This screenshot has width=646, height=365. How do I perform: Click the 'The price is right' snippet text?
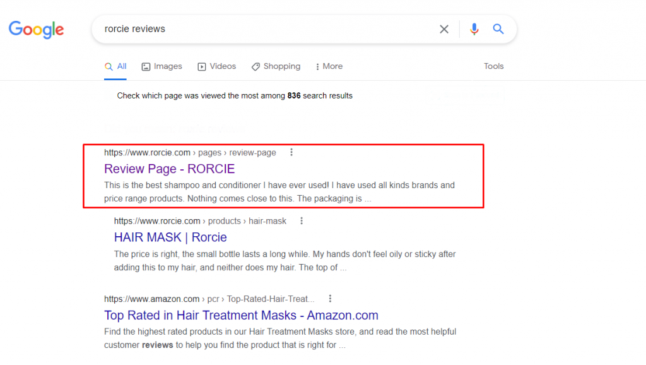[x=285, y=261]
